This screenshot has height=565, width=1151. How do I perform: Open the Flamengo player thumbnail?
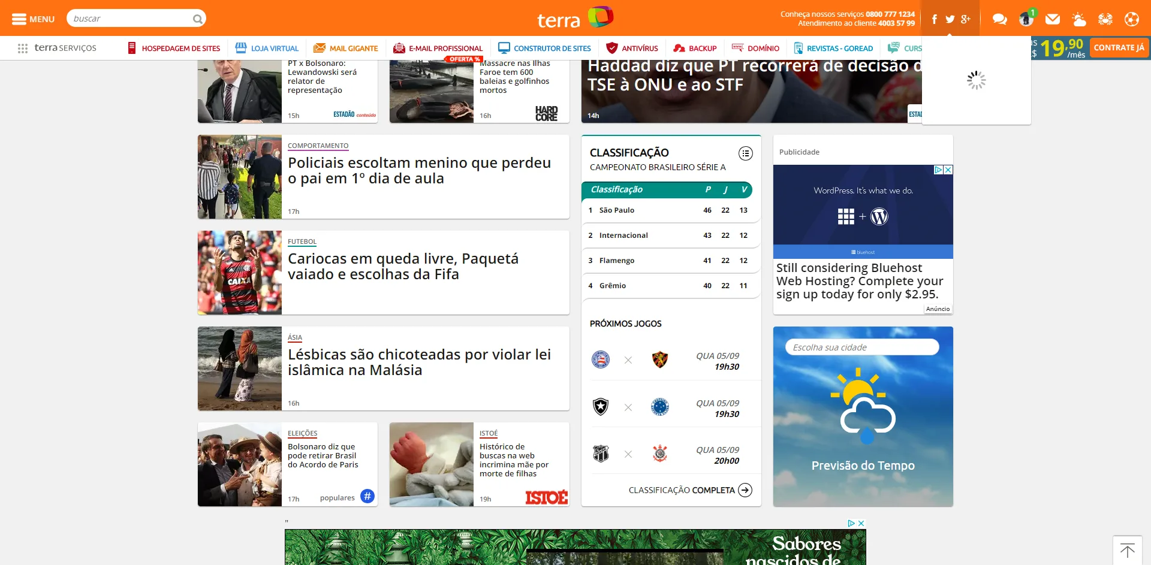[240, 273]
